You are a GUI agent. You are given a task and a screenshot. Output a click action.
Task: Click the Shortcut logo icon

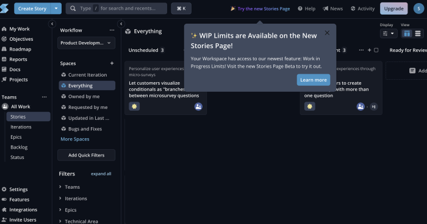[x=4, y=9]
